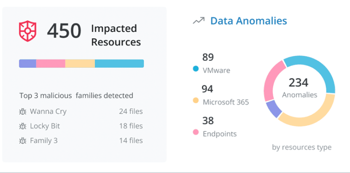Click the bug icon next to Family 3
This screenshot has width=350, height=173.
point(23,141)
